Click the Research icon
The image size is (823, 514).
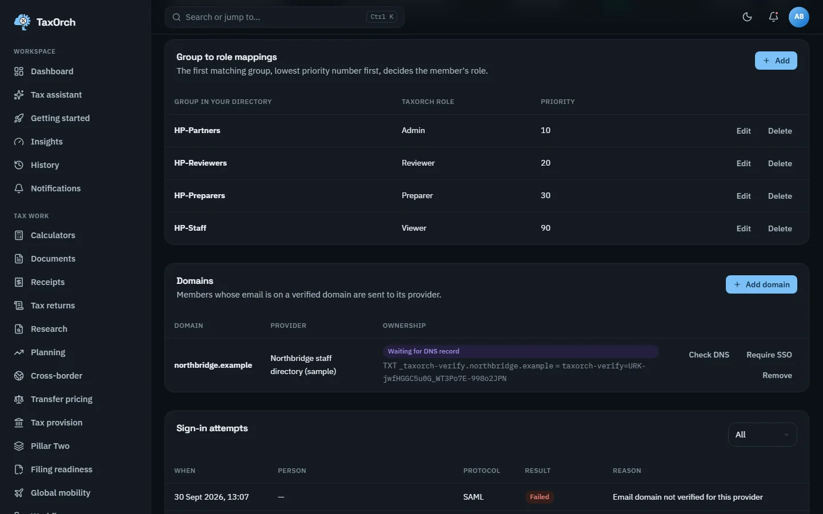tap(19, 329)
